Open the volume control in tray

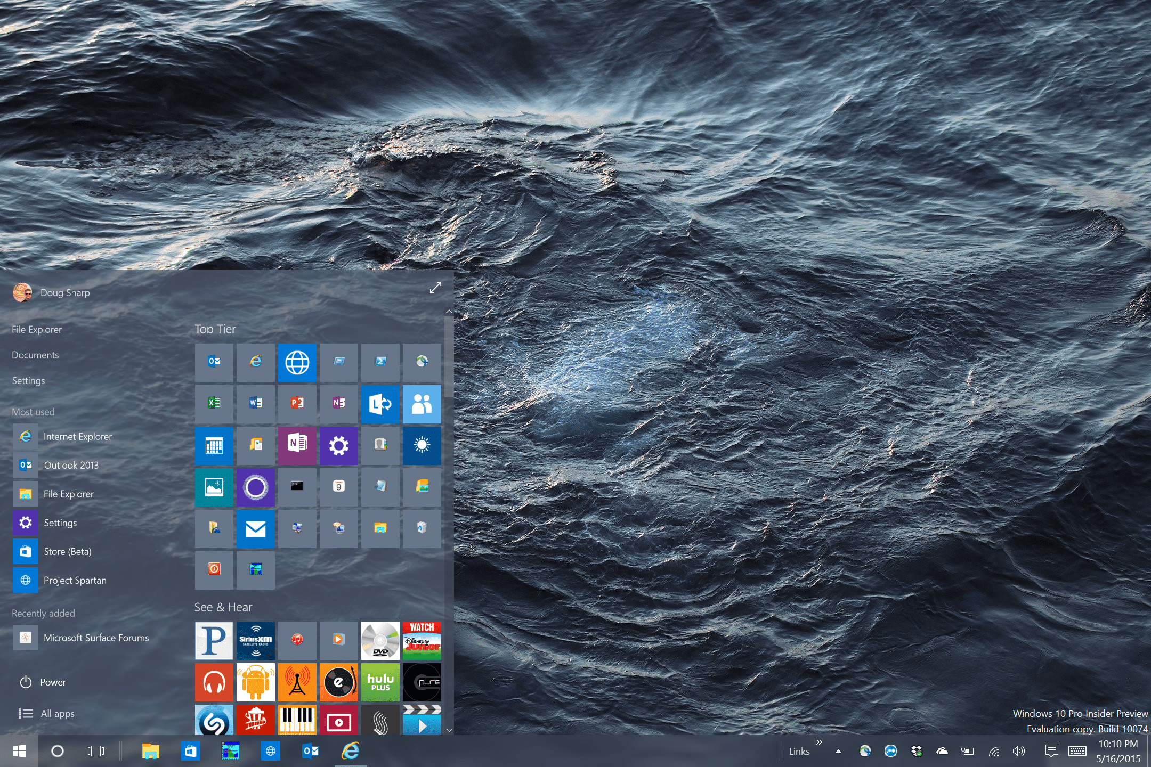(1018, 751)
